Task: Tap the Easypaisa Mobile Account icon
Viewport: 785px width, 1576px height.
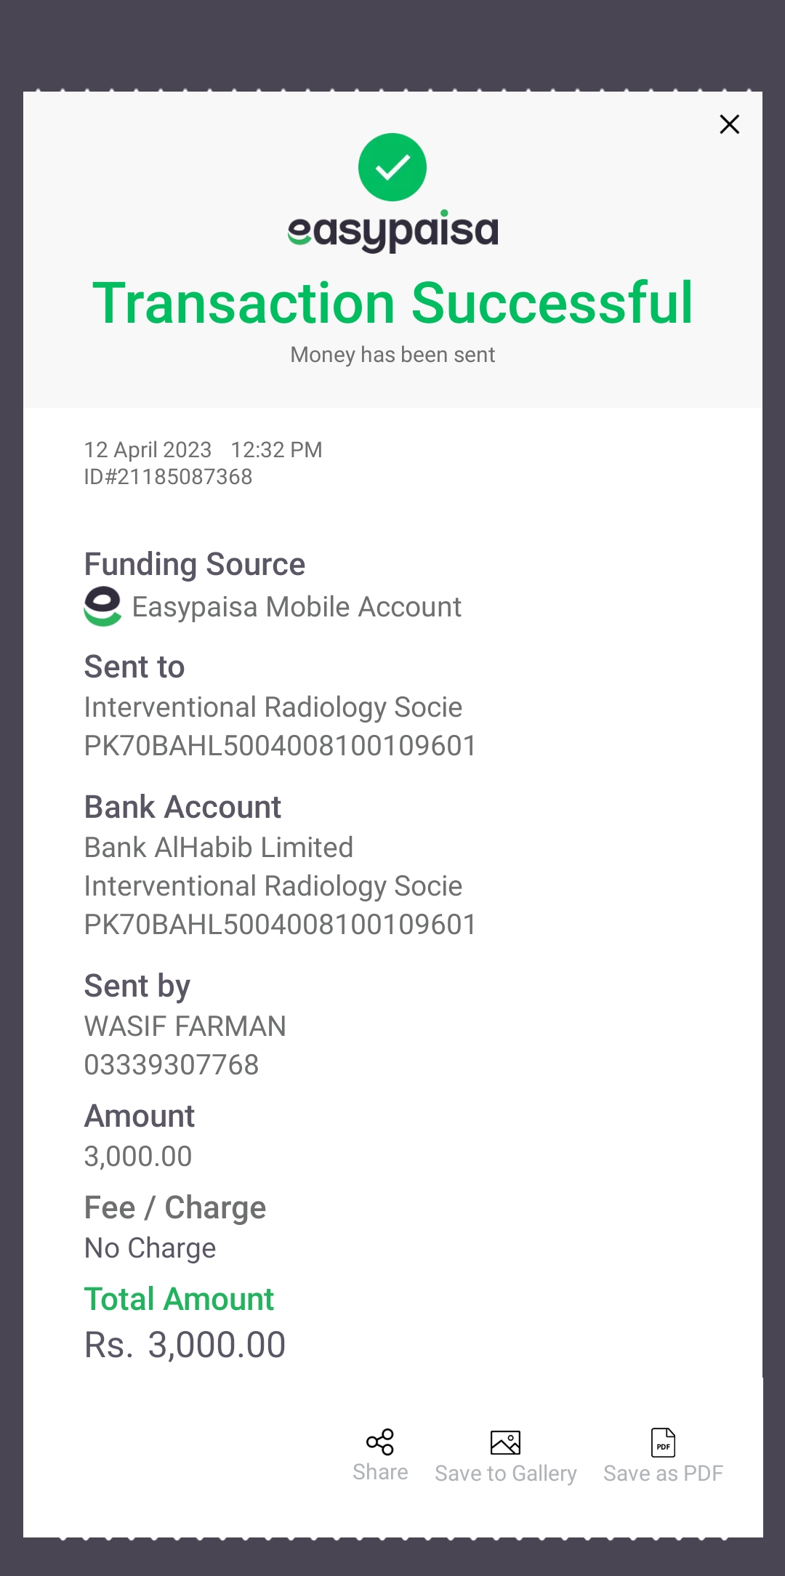Action: pos(102,606)
